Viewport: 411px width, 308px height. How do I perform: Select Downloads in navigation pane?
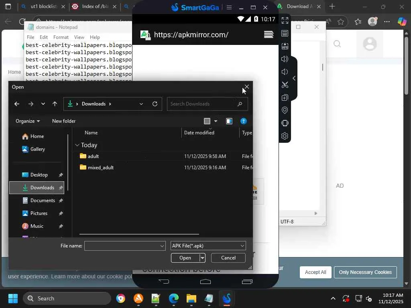pos(37,188)
